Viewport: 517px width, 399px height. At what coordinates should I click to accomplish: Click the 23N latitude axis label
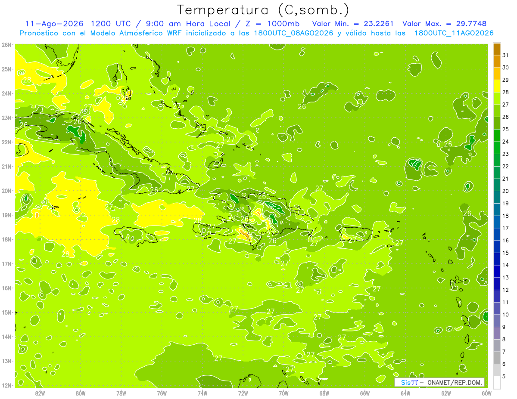pyautogui.click(x=6, y=118)
